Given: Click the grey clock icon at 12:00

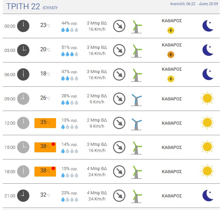Looking at the screenshot, I should point(23,123).
